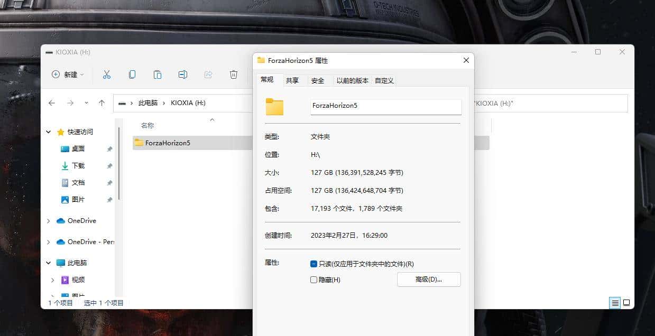Viewport: 655px width, 336px height.
Task: Switch to details view at bottom right
Action: point(615,303)
